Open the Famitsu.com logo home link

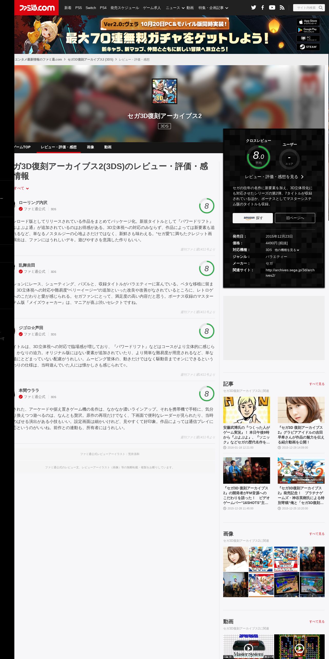point(36,8)
